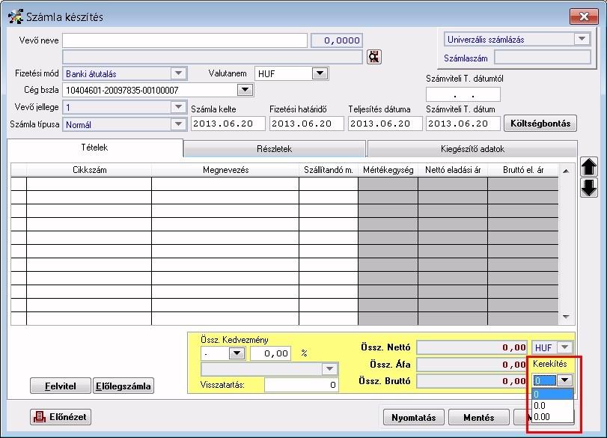
Task: Click the Mentés button
Action: 478,418
